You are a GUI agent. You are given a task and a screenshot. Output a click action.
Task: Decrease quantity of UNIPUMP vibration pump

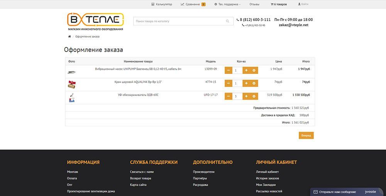tap(229, 70)
